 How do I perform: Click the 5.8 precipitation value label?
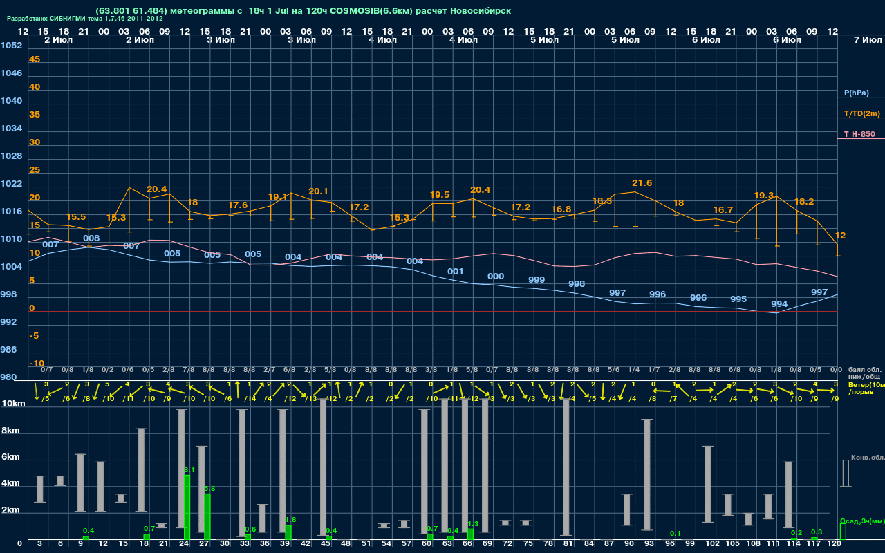click(x=209, y=489)
